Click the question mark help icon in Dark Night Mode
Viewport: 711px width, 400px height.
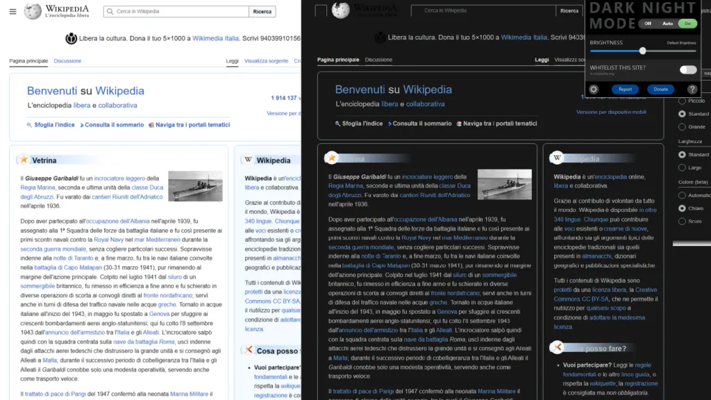[x=692, y=89]
